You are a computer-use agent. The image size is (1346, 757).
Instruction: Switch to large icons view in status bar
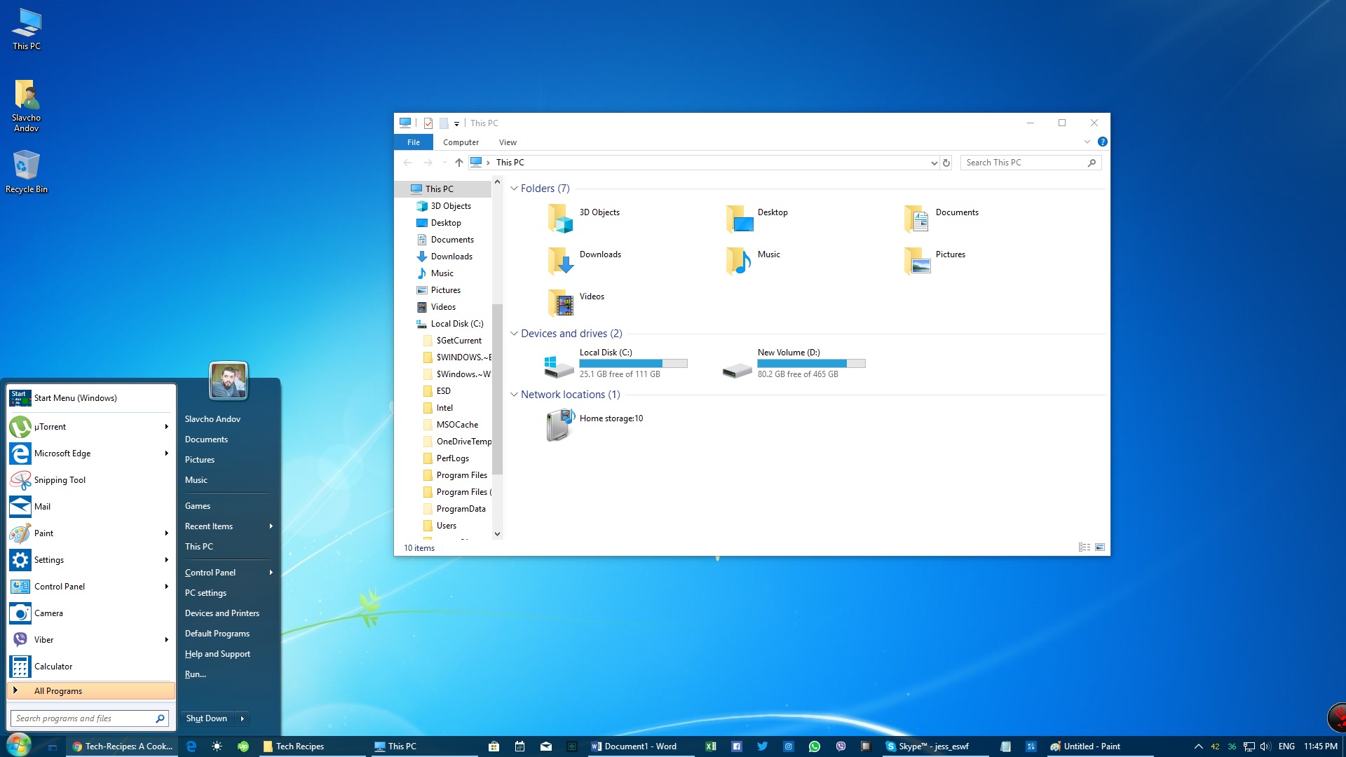1101,547
